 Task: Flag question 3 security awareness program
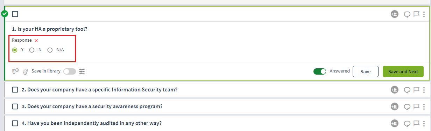coord(416,106)
